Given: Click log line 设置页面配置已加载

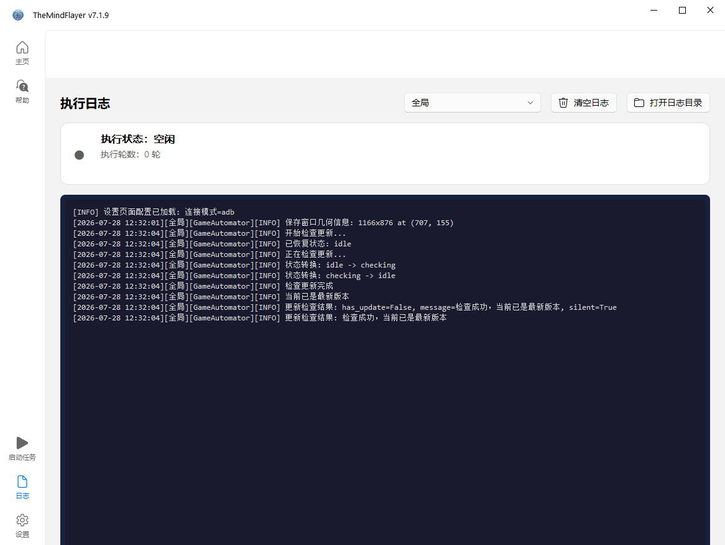Looking at the screenshot, I should (x=154, y=212).
